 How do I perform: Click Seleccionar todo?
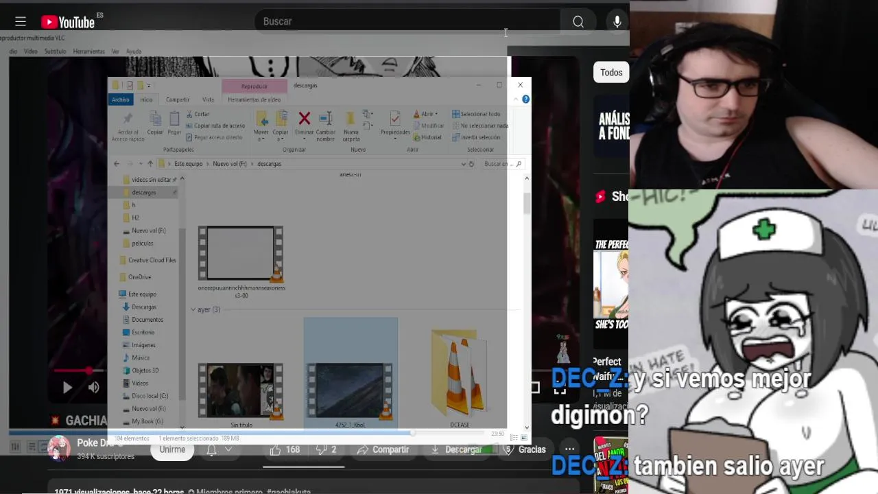(x=476, y=114)
